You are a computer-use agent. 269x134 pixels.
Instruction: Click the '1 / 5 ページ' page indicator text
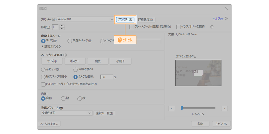point(198,114)
